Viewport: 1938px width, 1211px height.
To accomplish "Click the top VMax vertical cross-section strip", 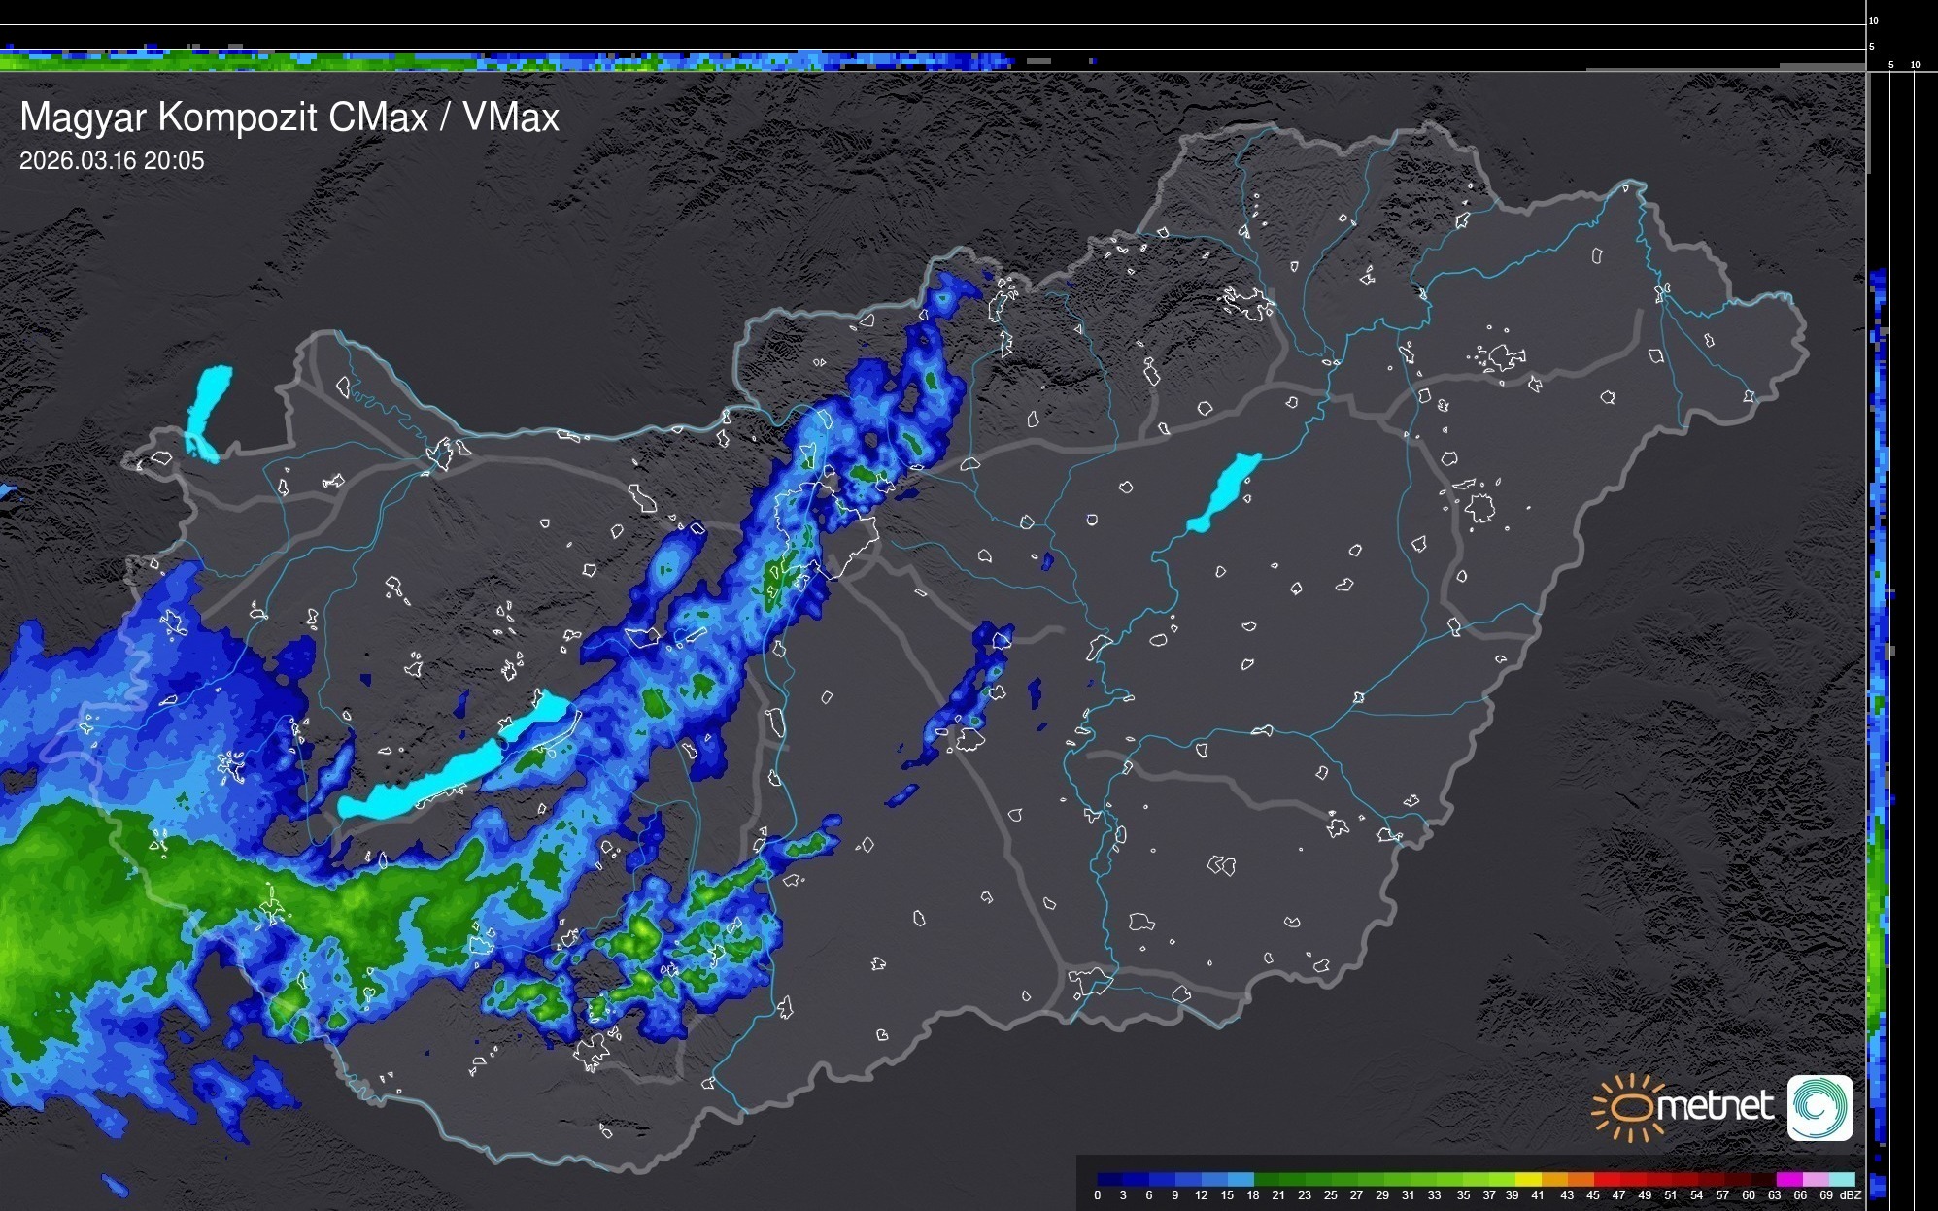I will (486, 60).
